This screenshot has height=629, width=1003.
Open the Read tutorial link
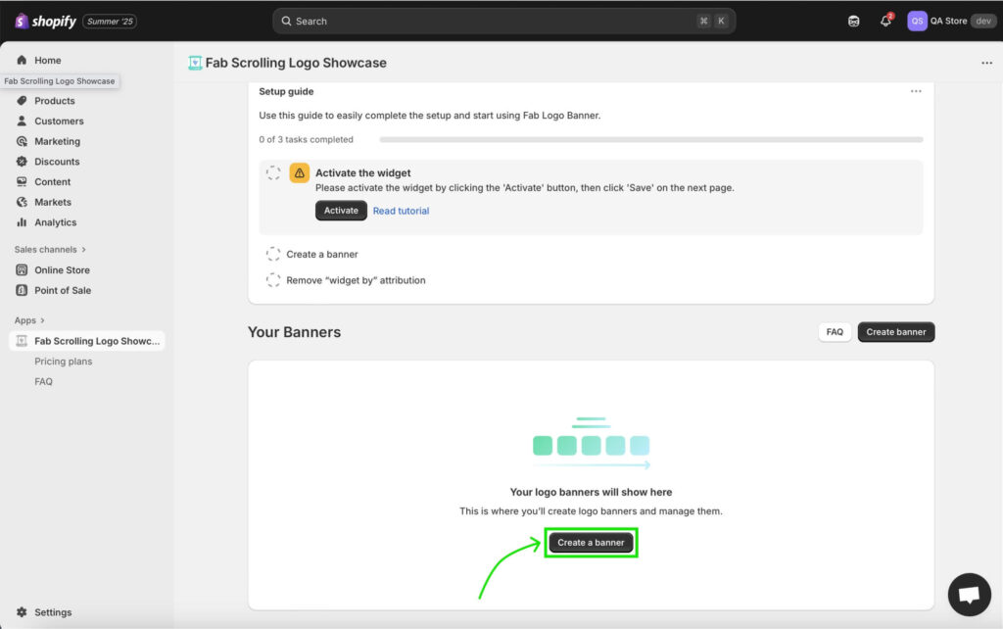click(401, 211)
